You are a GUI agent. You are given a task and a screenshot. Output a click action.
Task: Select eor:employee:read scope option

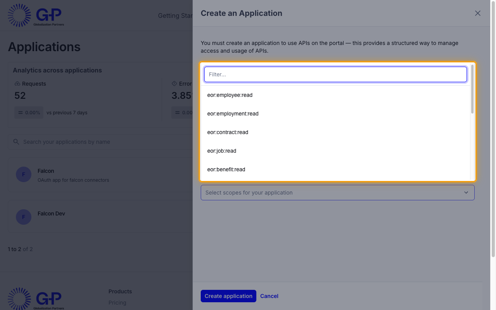(x=336, y=95)
